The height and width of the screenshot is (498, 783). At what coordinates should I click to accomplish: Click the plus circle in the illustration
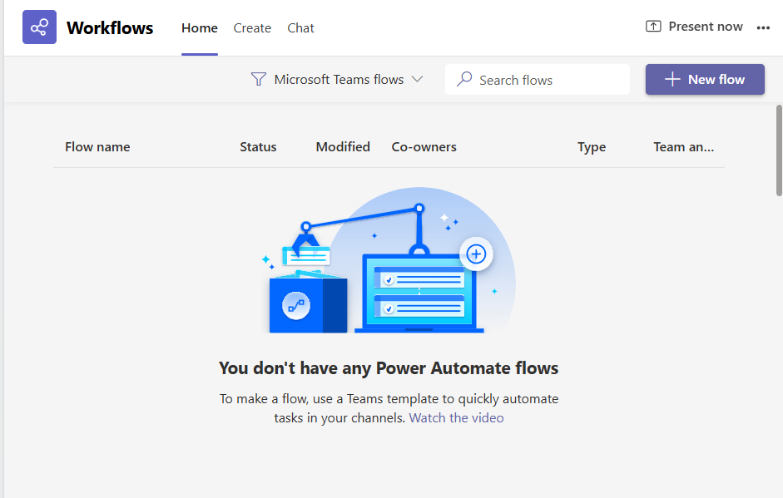point(476,254)
